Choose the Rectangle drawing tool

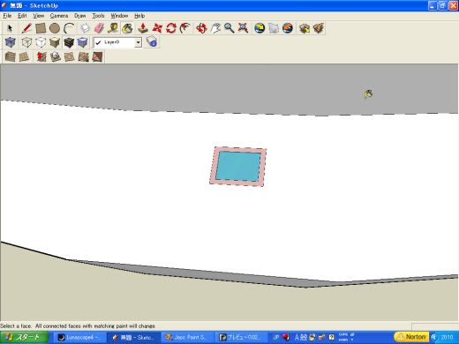(41, 28)
